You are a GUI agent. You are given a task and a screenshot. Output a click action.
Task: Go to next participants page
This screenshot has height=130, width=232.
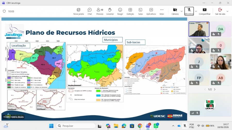tap(215, 89)
